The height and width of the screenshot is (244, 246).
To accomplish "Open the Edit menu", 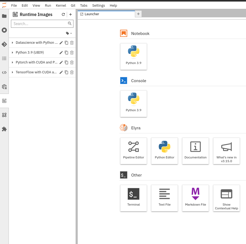I will coord(25,6).
